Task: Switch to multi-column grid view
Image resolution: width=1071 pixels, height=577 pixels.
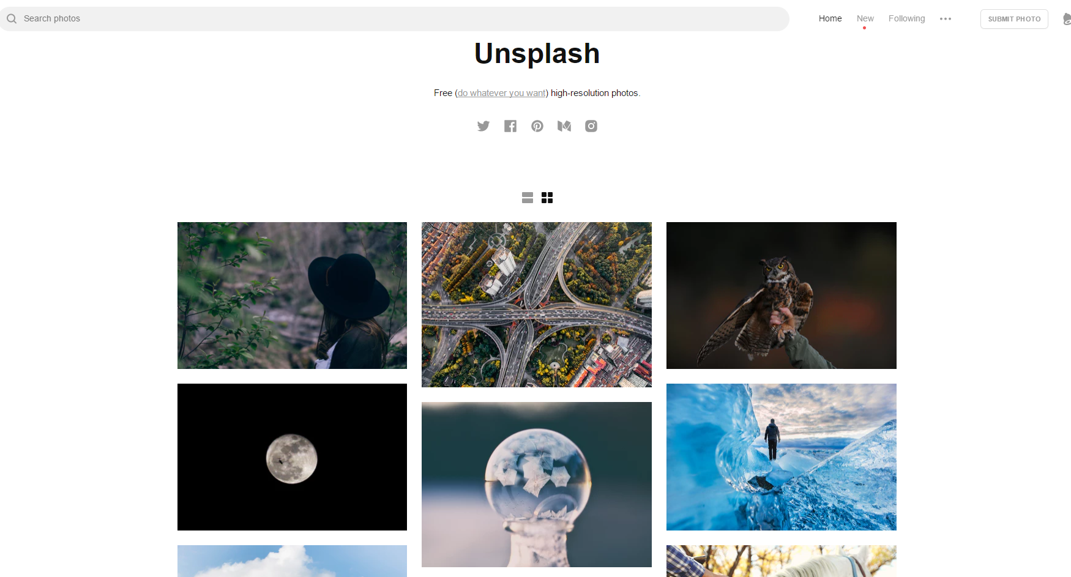Action: tap(547, 198)
